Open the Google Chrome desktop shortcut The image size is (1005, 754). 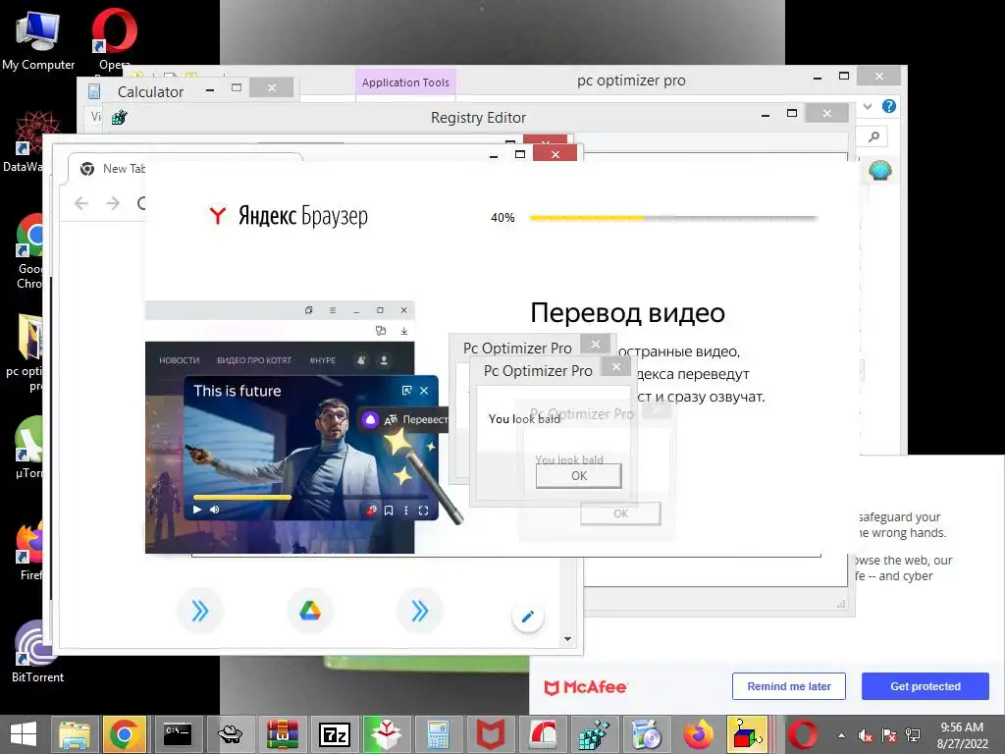[29, 251]
